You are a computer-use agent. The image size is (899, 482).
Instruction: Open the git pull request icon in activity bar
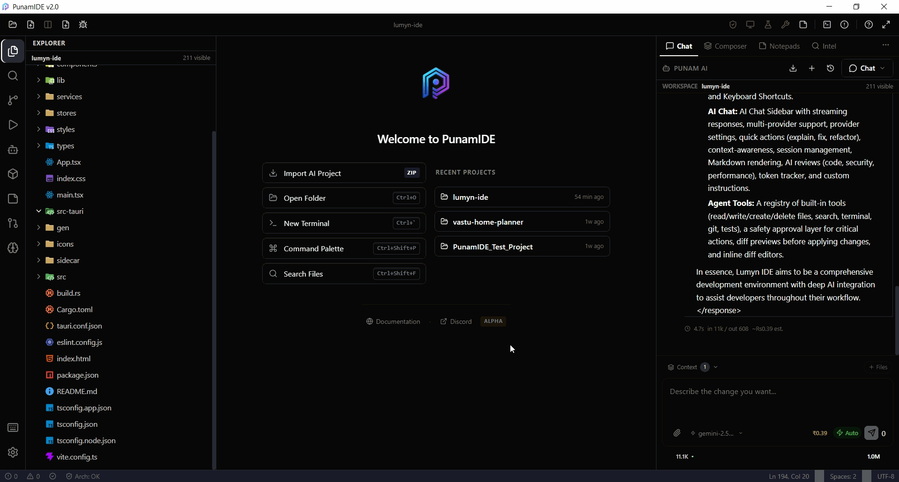tap(13, 223)
